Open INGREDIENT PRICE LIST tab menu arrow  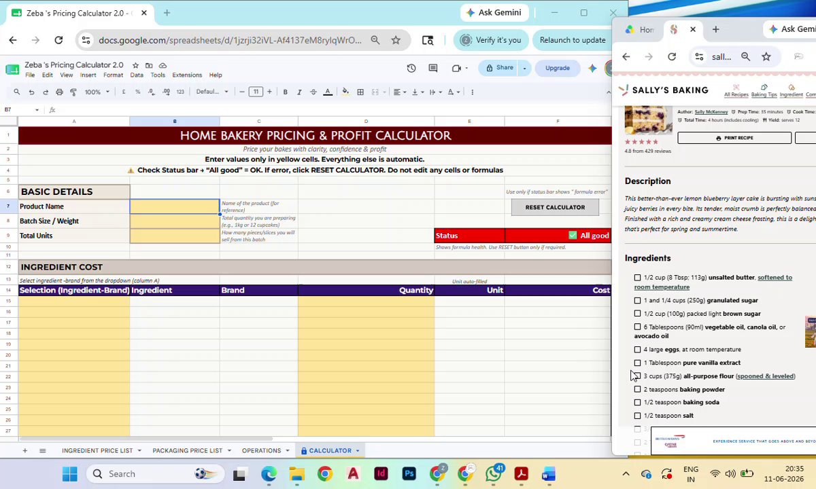pyautogui.click(x=139, y=450)
